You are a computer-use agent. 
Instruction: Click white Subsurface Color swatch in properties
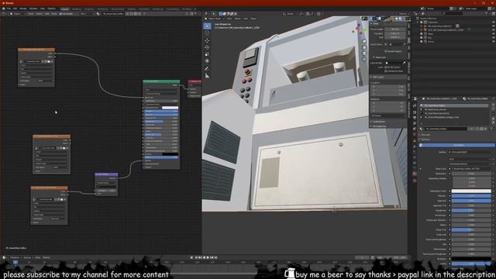[471, 191]
